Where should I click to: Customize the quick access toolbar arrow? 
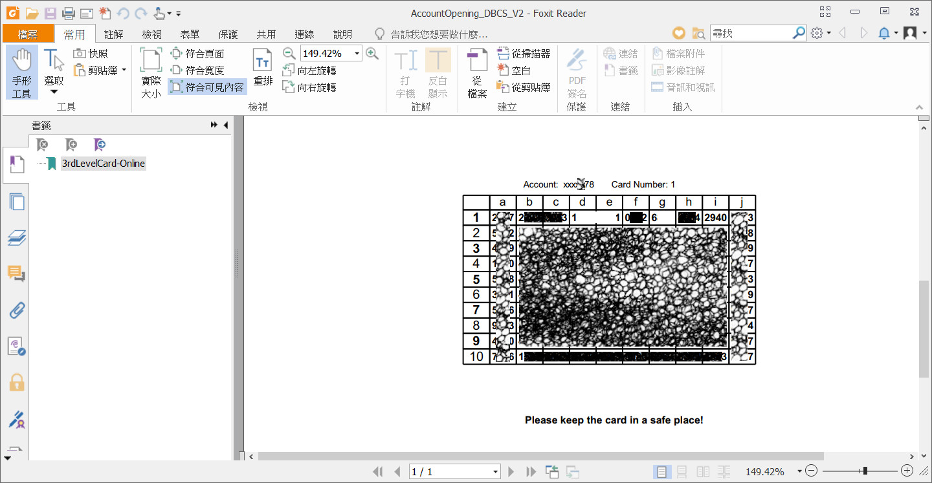(x=179, y=14)
